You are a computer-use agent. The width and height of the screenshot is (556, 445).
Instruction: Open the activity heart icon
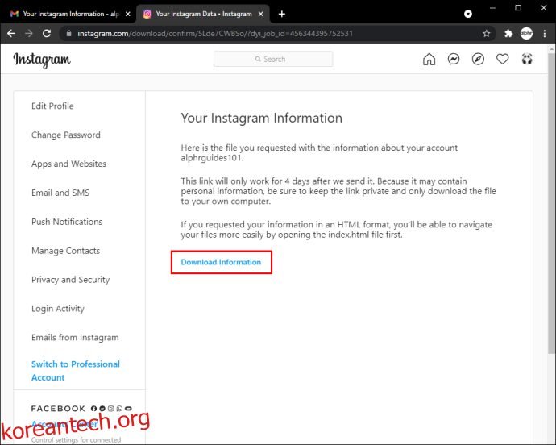click(503, 59)
